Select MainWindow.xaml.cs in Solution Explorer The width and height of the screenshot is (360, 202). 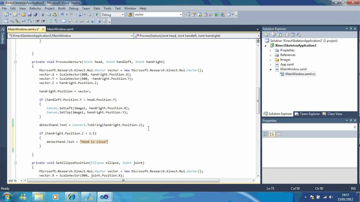point(300,74)
